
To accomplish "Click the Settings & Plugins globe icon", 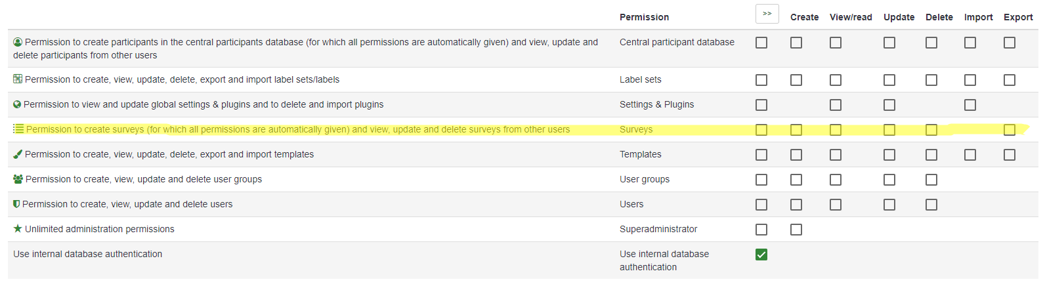I will click(x=17, y=104).
